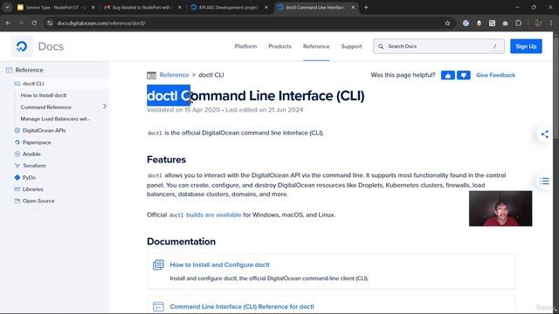This screenshot has width=559, height=314.
Task: Click the site information icon in the address bar
Action: point(50,24)
